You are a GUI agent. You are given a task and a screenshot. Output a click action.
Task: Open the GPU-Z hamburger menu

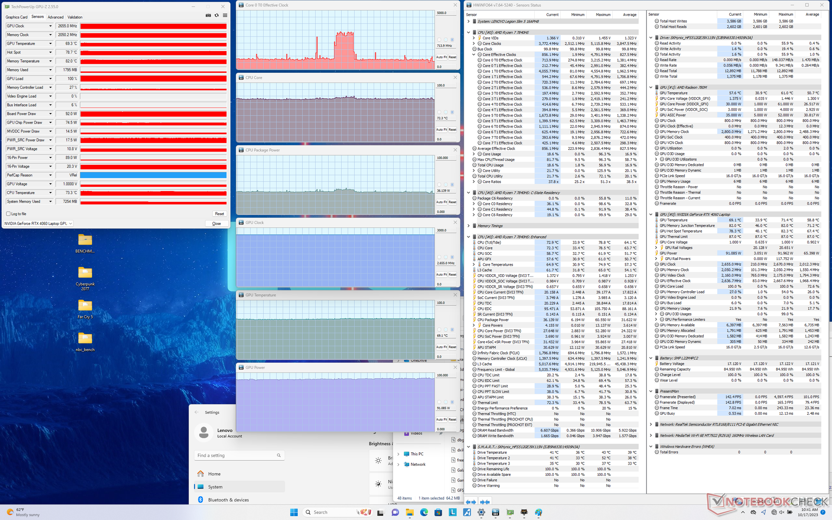(x=225, y=15)
